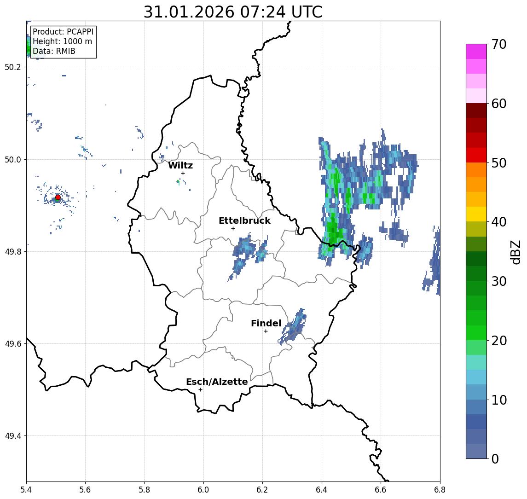Click the dark maroon colorbar swatch below 60
The height and width of the screenshot is (499, 527).
click(x=476, y=110)
